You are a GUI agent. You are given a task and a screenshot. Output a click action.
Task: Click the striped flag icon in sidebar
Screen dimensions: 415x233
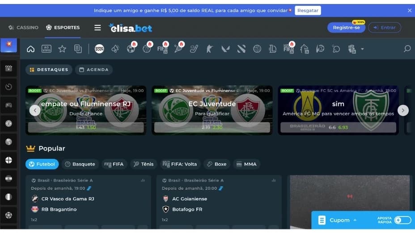(9, 179)
